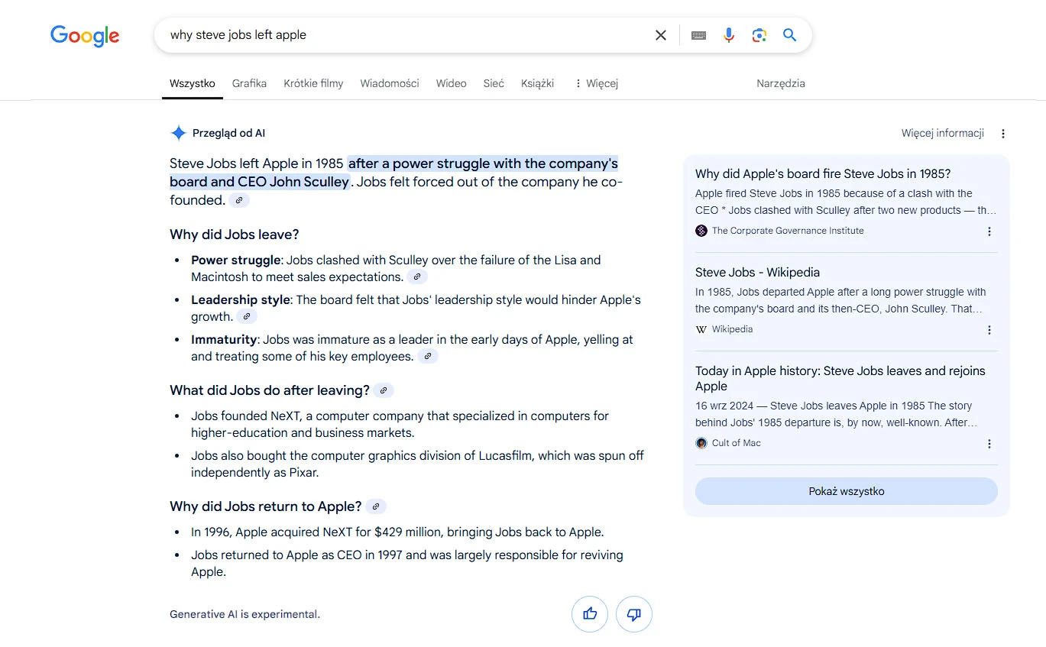Switch to the Wideo tab
1046x647 pixels.
click(452, 83)
